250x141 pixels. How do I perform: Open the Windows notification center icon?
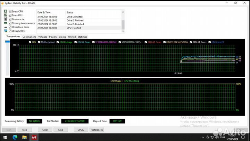[243, 137]
